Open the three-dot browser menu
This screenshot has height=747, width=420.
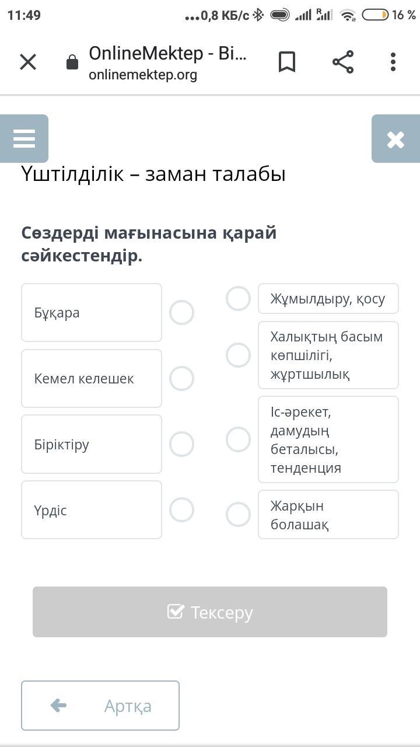point(393,62)
